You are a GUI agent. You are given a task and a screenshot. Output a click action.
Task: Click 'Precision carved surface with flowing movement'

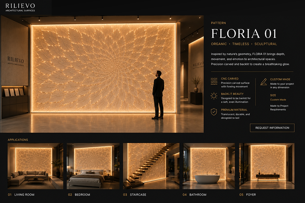235,85
